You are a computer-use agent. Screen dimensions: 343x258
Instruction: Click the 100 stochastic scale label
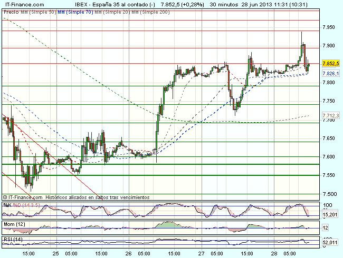[328, 205]
